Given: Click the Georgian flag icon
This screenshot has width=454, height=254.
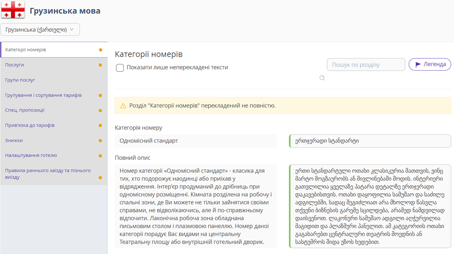Looking at the screenshot, I should (13, 9).
